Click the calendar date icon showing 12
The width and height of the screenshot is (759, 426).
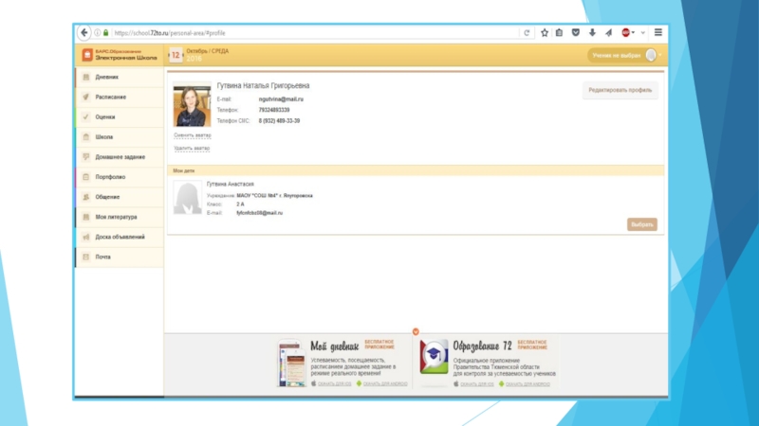(x=176, y=56)
